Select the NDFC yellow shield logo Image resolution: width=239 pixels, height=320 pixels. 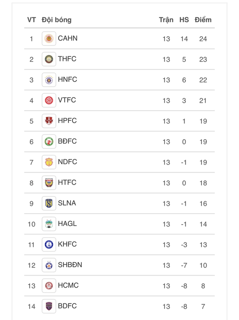click(49, 162)
